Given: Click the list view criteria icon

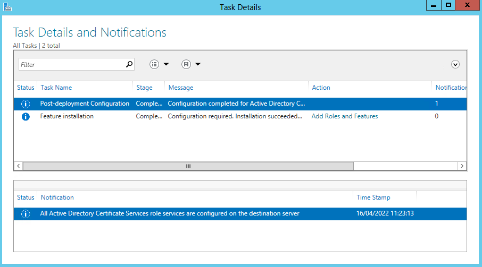Looking at the screenshot, I should pyautogui.click(x=154, y=64).
